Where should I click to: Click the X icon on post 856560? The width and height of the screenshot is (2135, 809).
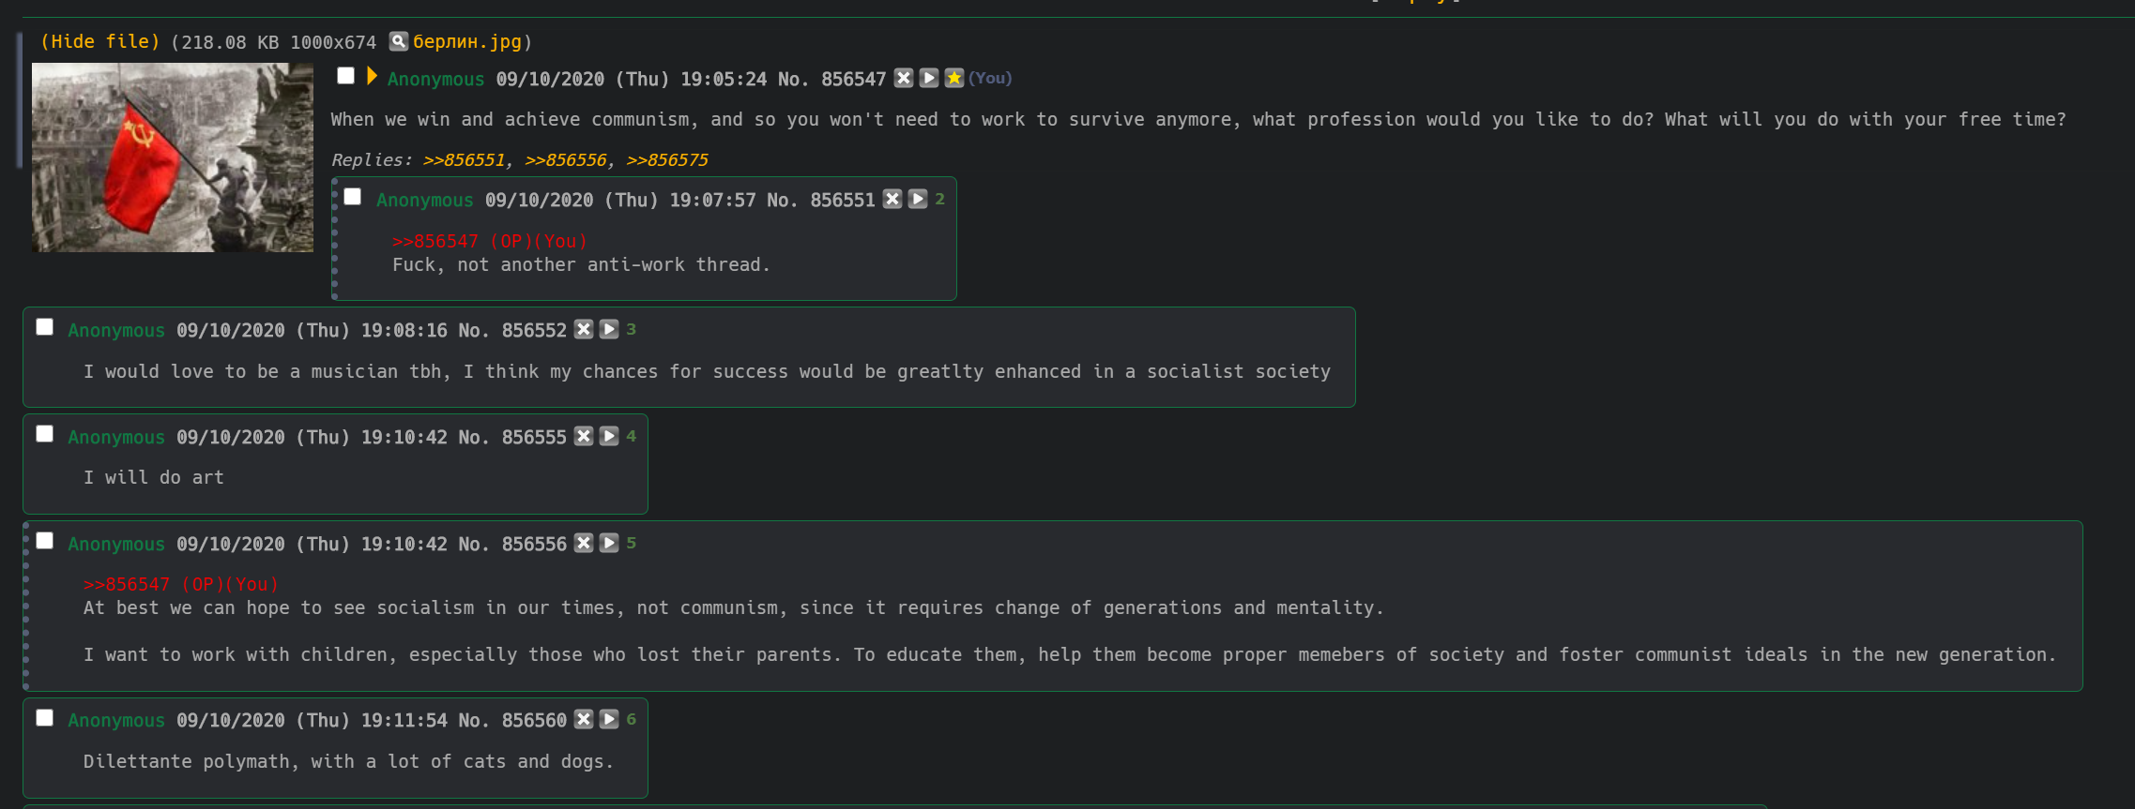(x=584, y=719)
